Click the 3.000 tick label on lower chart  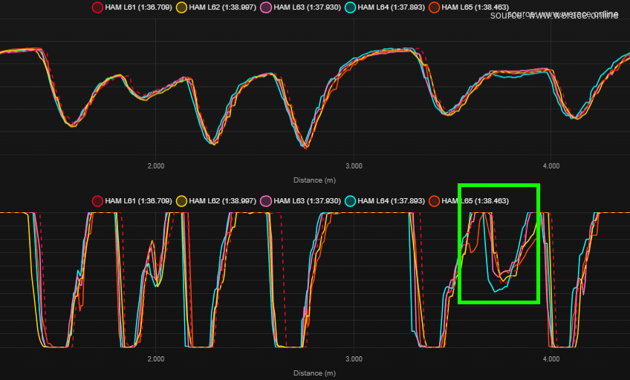pyautogui.click(x=354, y=358)
